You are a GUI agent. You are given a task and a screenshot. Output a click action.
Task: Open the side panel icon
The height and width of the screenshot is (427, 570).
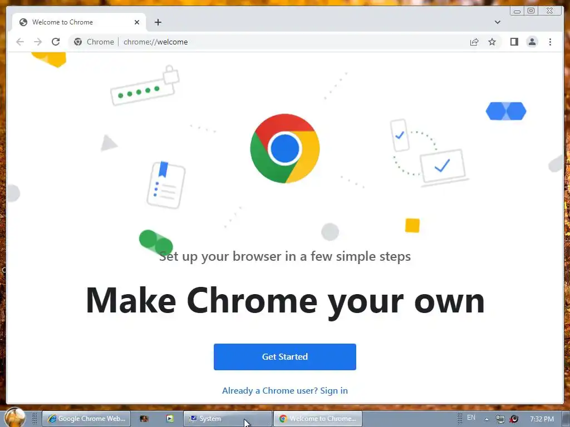tap(514, 42)
